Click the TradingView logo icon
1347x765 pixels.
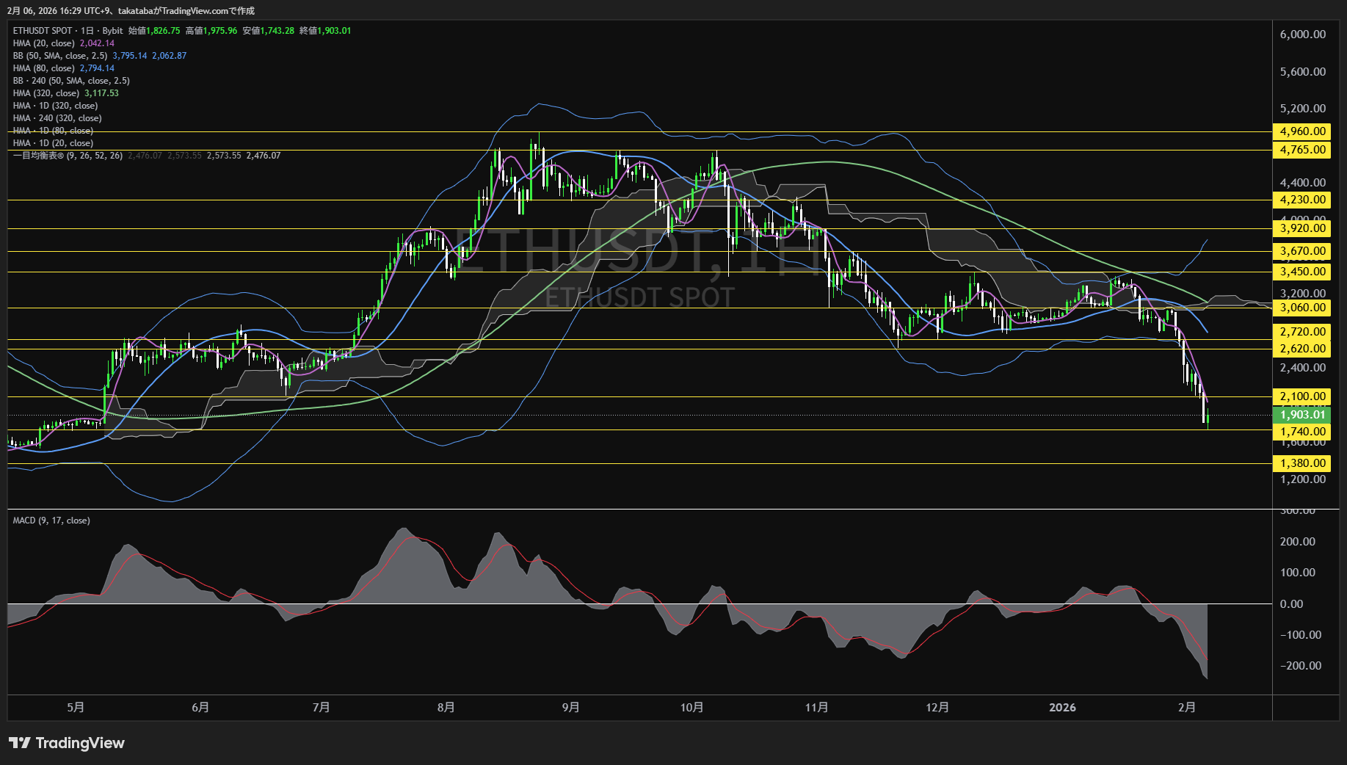19,743
